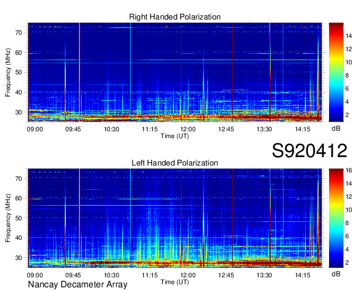
Task: Click the 11:15 time tick of lower plot
Action: tap(150, 275)
